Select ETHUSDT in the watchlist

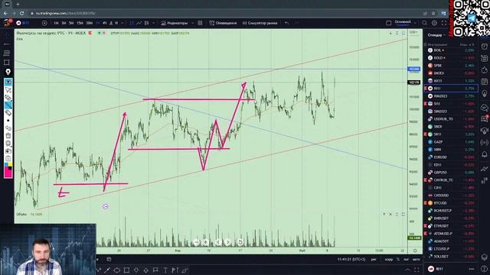point(451,226)
